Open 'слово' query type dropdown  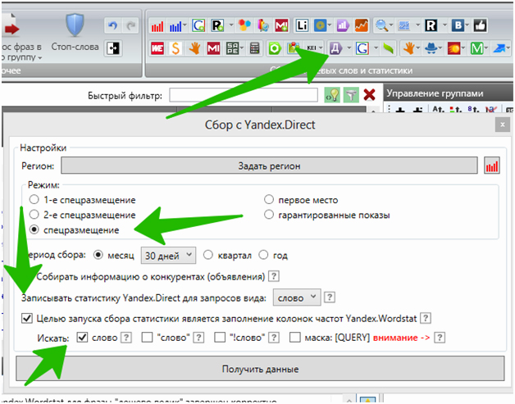[297, 297]
